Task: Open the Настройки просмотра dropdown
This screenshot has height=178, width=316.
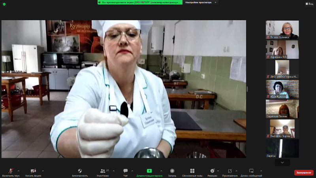Action: [201, 2]
